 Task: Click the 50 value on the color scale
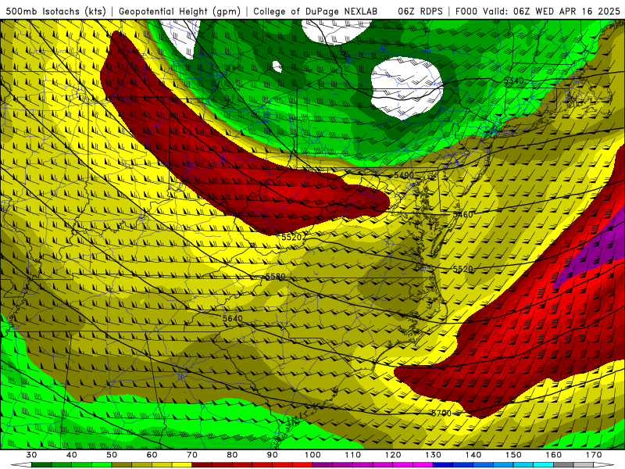point(112,455)
